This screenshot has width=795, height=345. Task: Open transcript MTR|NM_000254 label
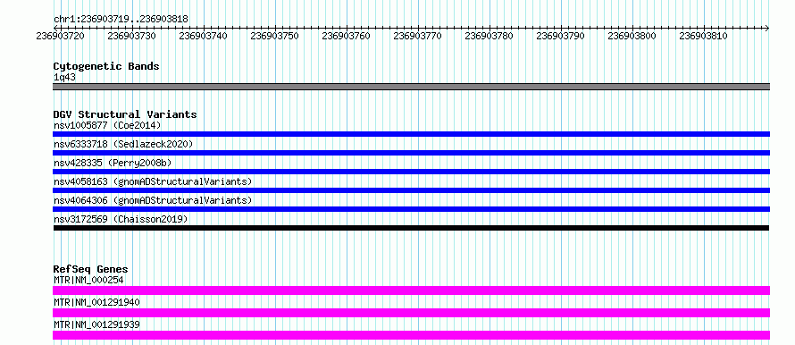(x=88, y=280)
